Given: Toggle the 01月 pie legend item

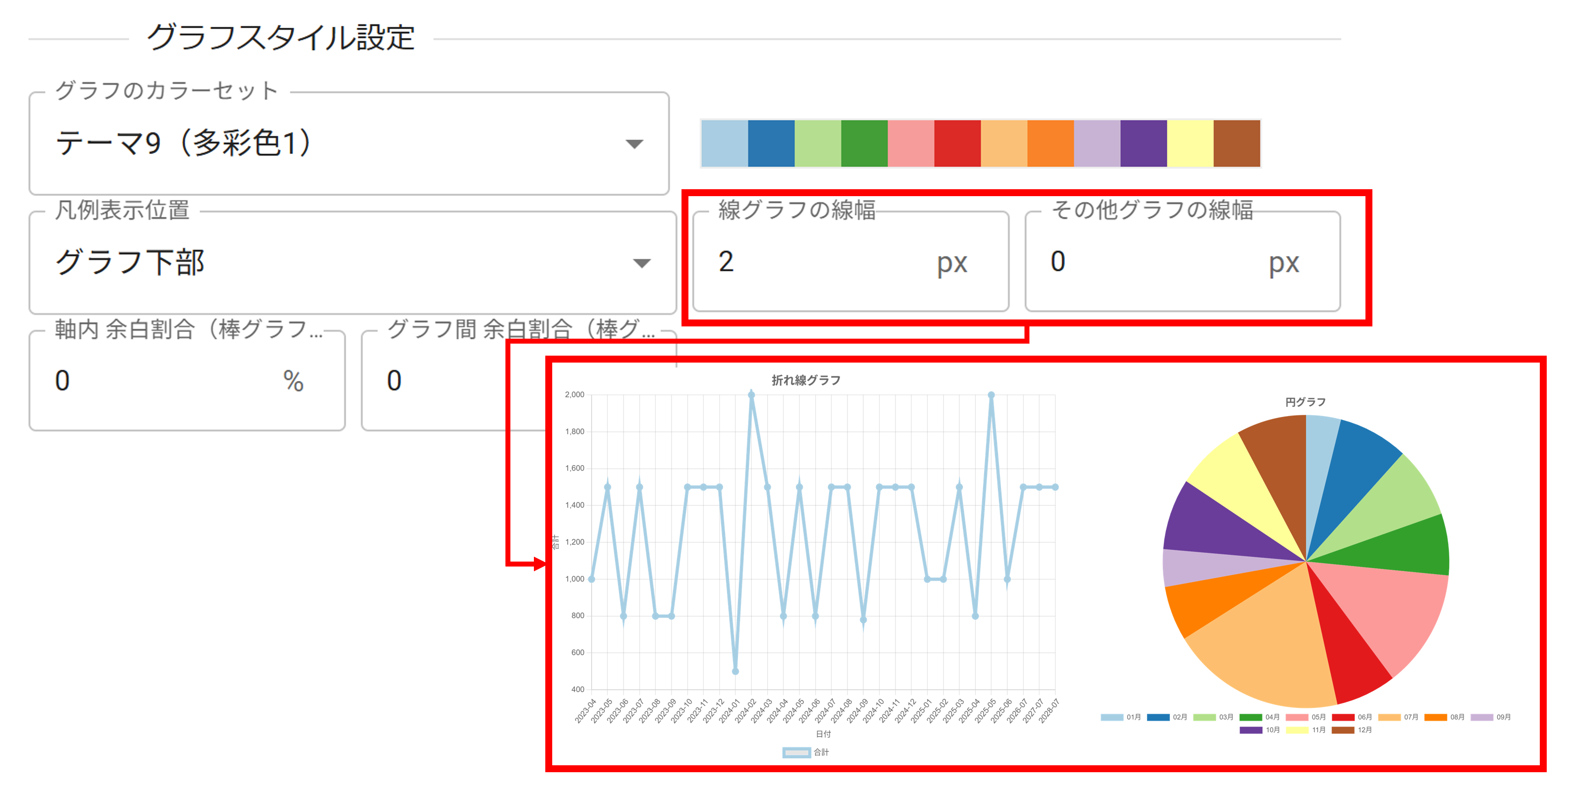Looking at the screenshot, I should pyautogui.click(x=1121, y=717).
